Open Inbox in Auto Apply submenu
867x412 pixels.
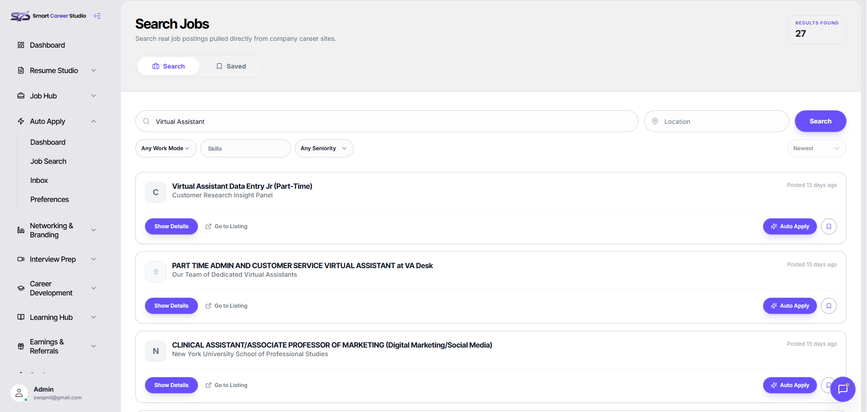click(x=39, y=180)
